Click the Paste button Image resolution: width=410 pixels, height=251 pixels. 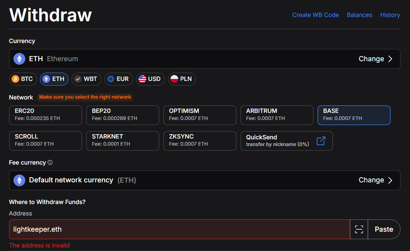point(384,229)
